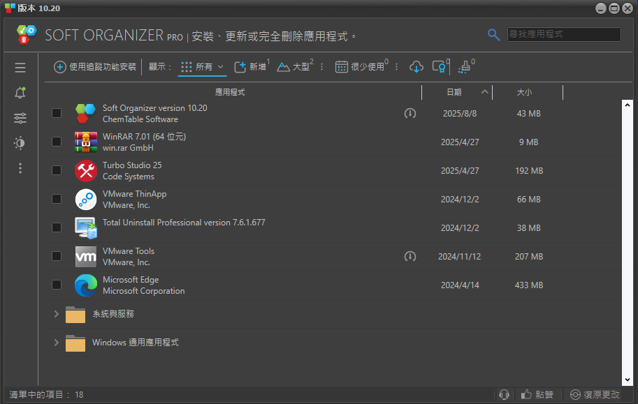The width and height of the screenshot is (638, 404).
Task: Select the 'Soft Organizer version 10.20' name text
Action: point(154,108)
